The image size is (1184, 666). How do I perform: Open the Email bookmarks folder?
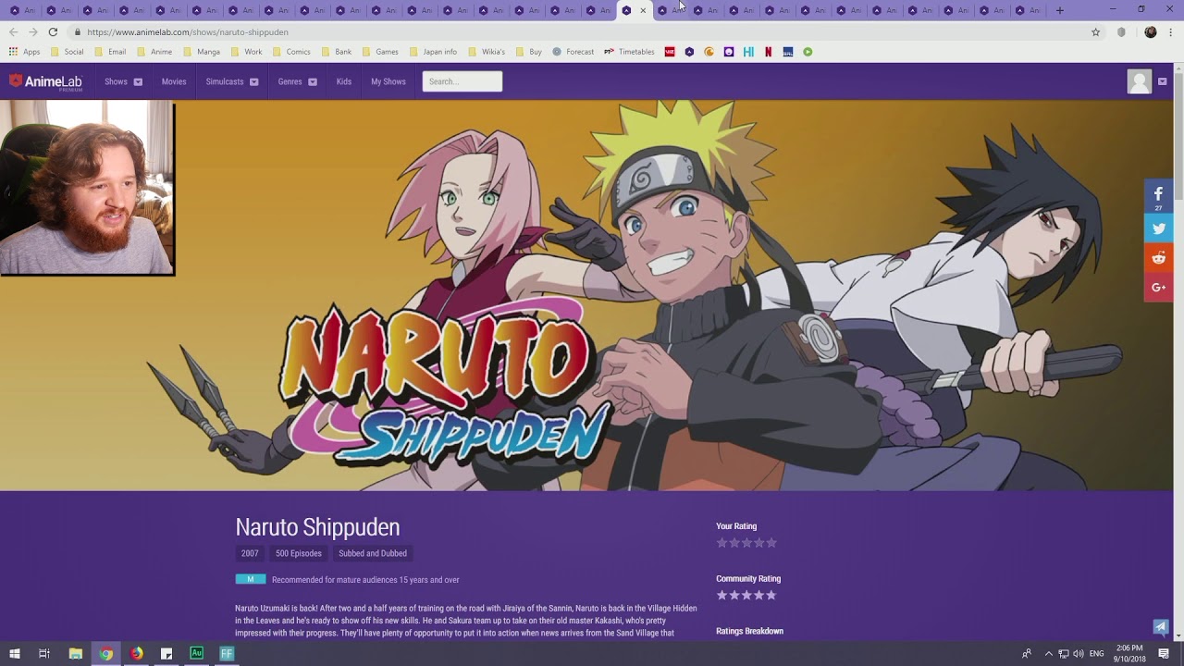click(x=110, y=52)
